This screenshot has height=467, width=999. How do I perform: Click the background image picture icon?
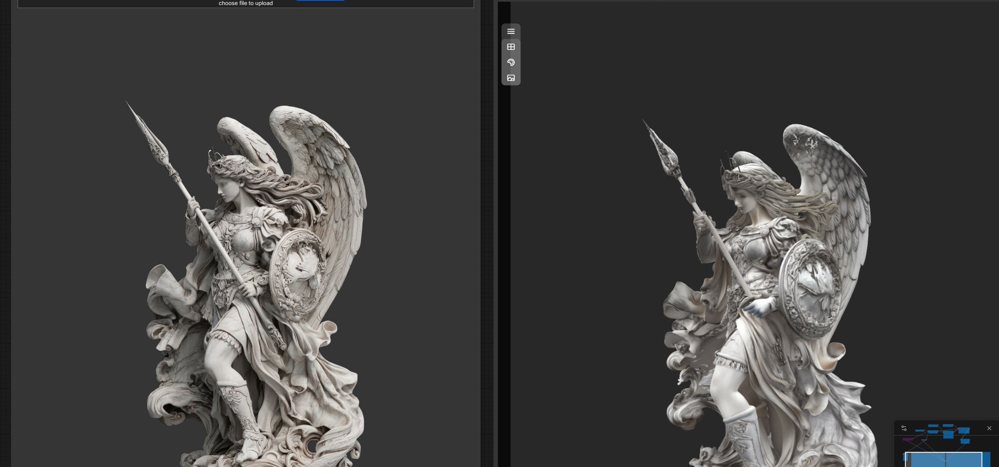(511, 78)
